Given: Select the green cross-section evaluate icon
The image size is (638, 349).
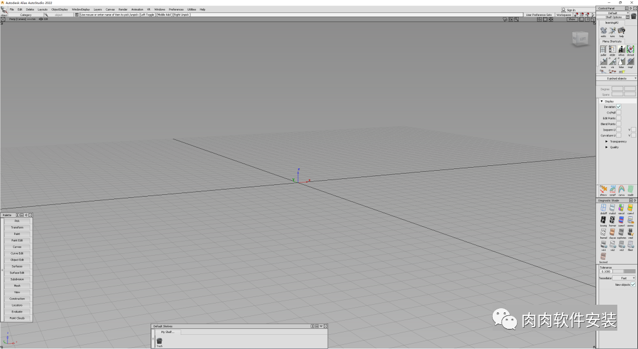Looking at the screenshot, I should (x=630, y=189).
